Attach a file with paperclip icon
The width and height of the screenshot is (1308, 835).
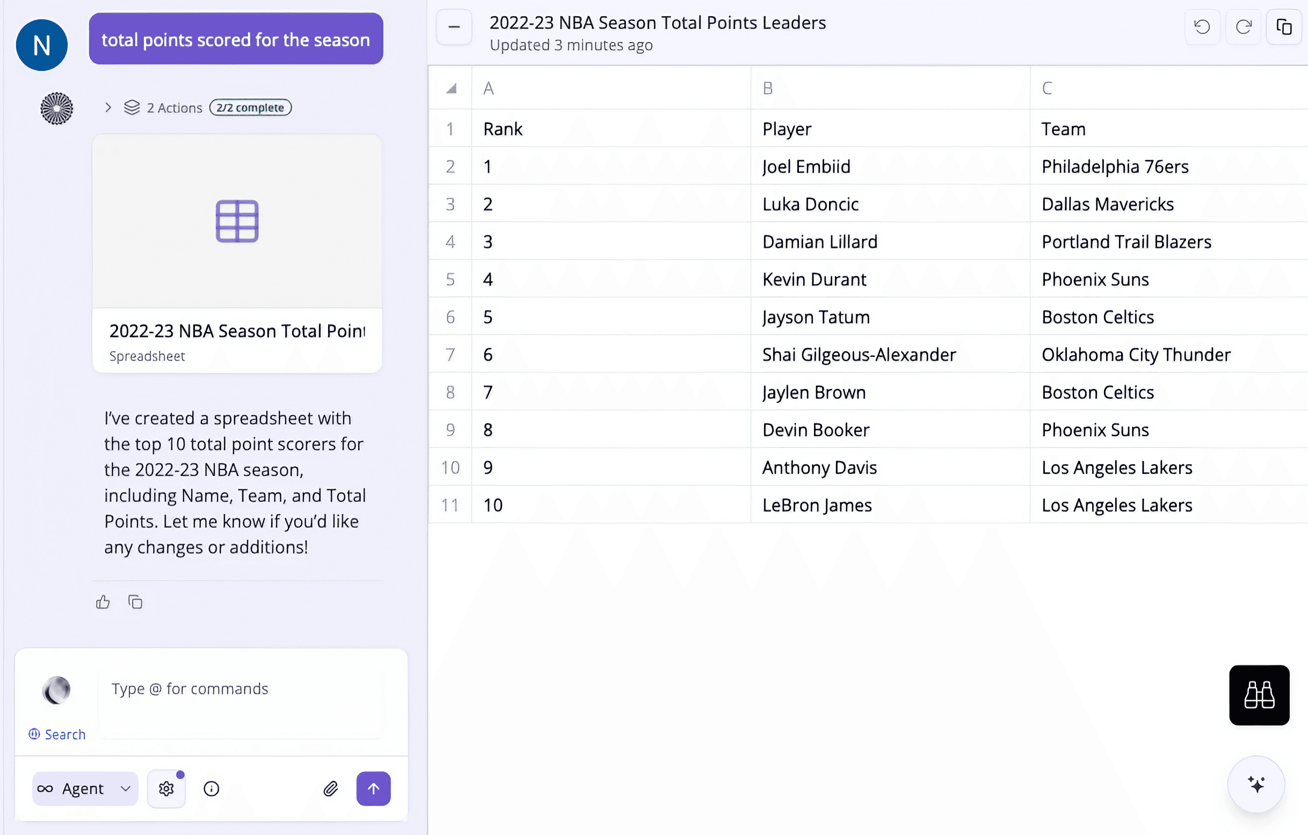point(330,788)
